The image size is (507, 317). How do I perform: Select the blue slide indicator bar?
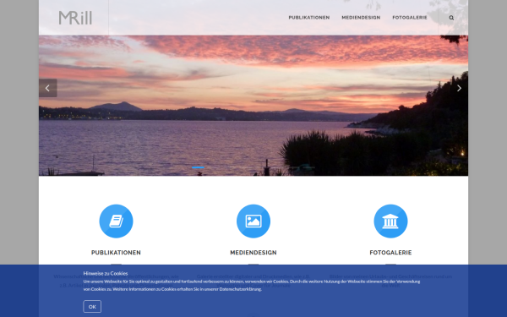coord(198,167)
